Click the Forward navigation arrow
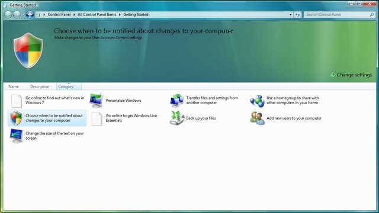 17,14
